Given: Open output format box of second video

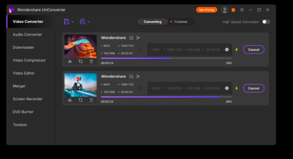Looking at the screenshot, I should pyautogui.click(x=190, y=88).
